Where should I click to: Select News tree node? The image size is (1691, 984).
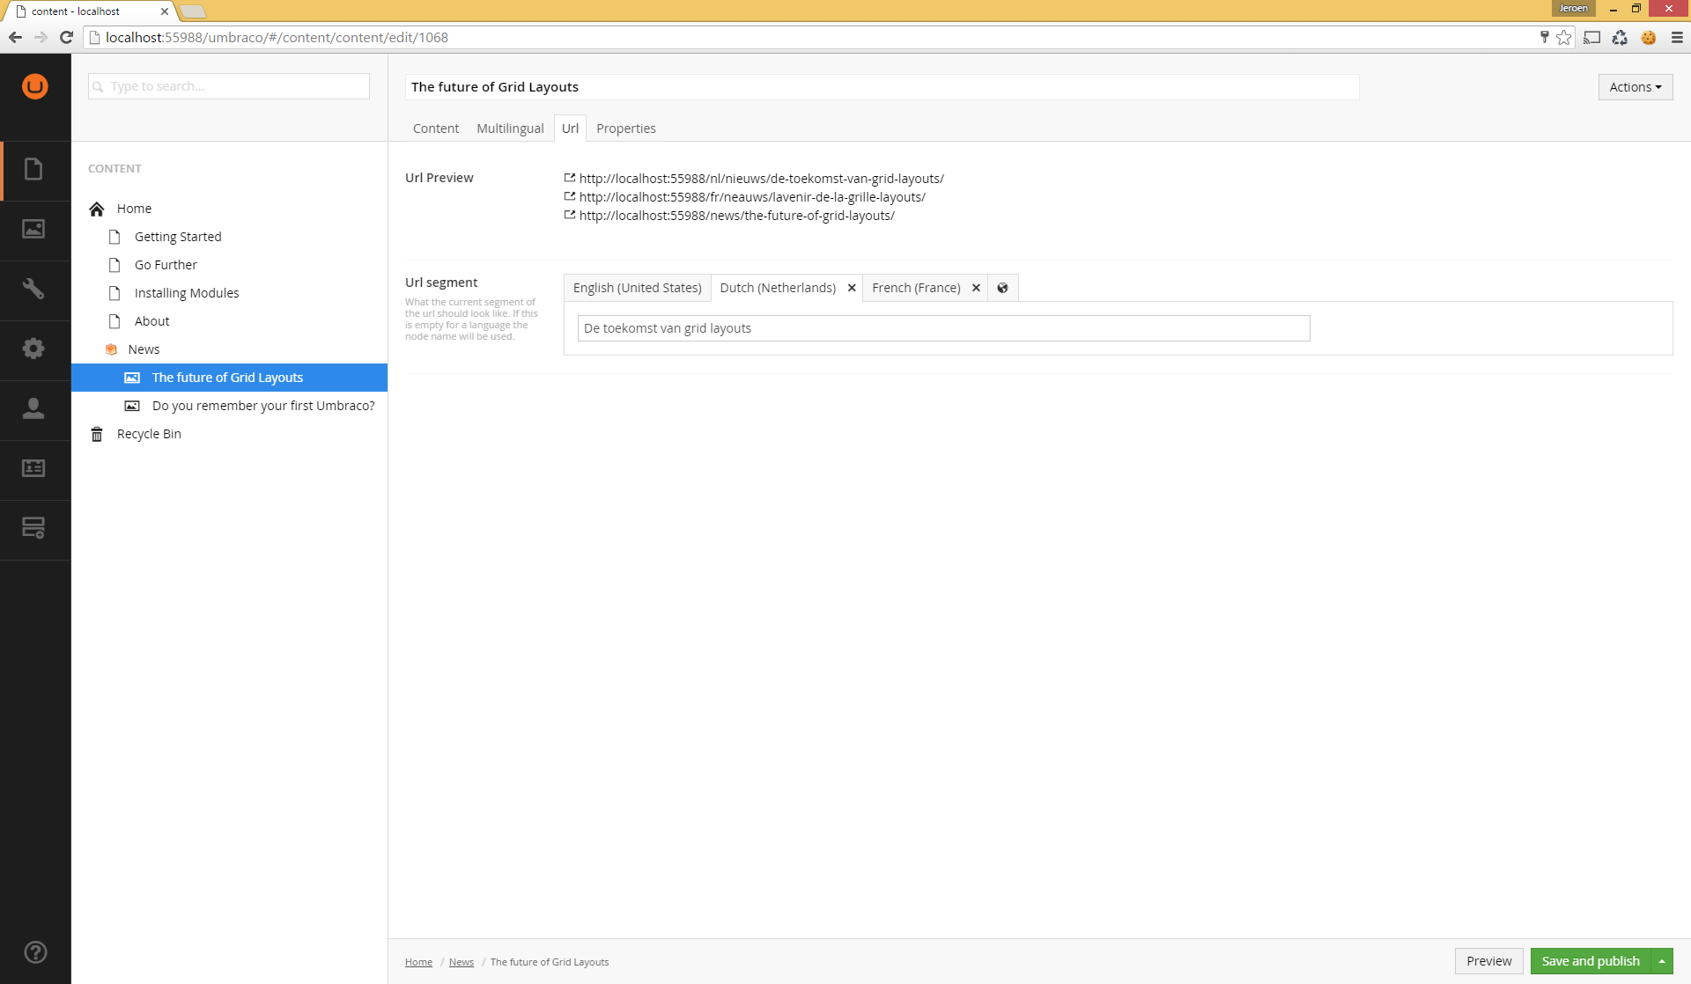[144, 349]
